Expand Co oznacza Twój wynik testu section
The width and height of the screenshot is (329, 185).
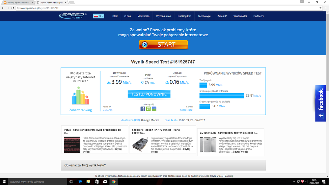coord(163,165)
